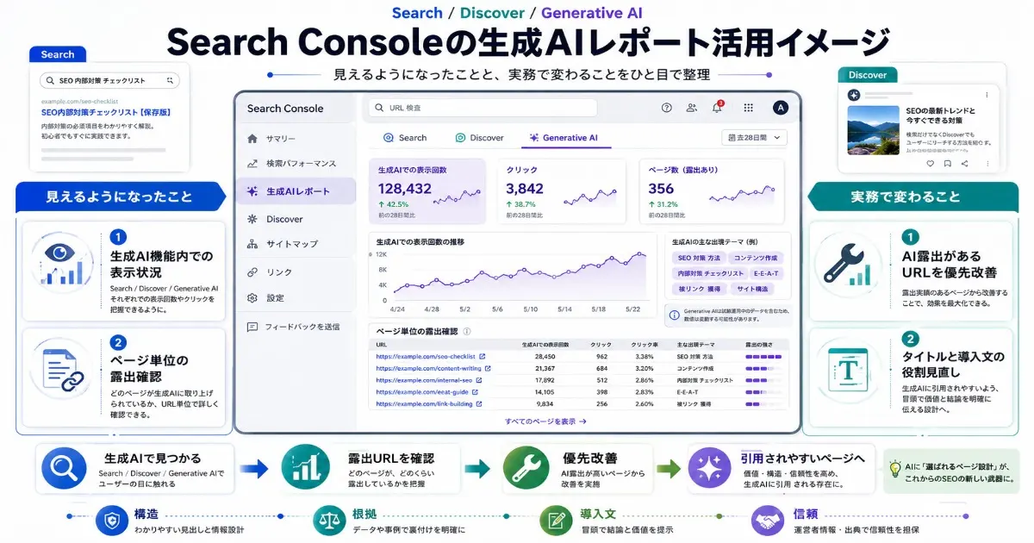The image size is (1034, 543).
Task: Click external-link icon next to internal-seo URL
Action: (479, 380)
